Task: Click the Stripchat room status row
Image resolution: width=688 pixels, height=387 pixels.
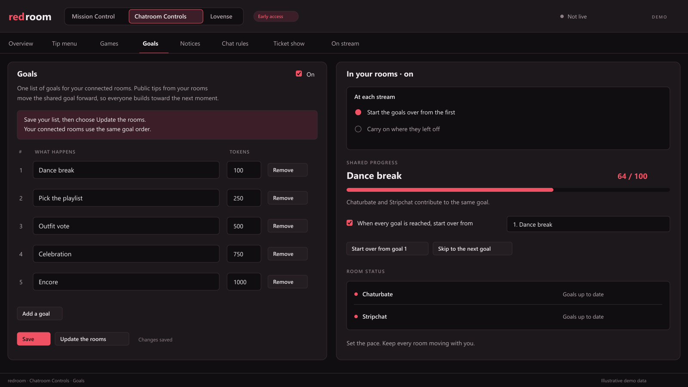Action: tap(508, 316)
